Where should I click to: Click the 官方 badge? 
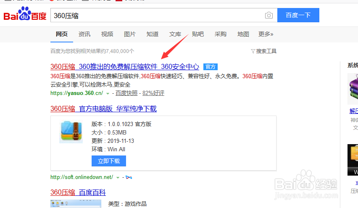(x=210, y=67)
